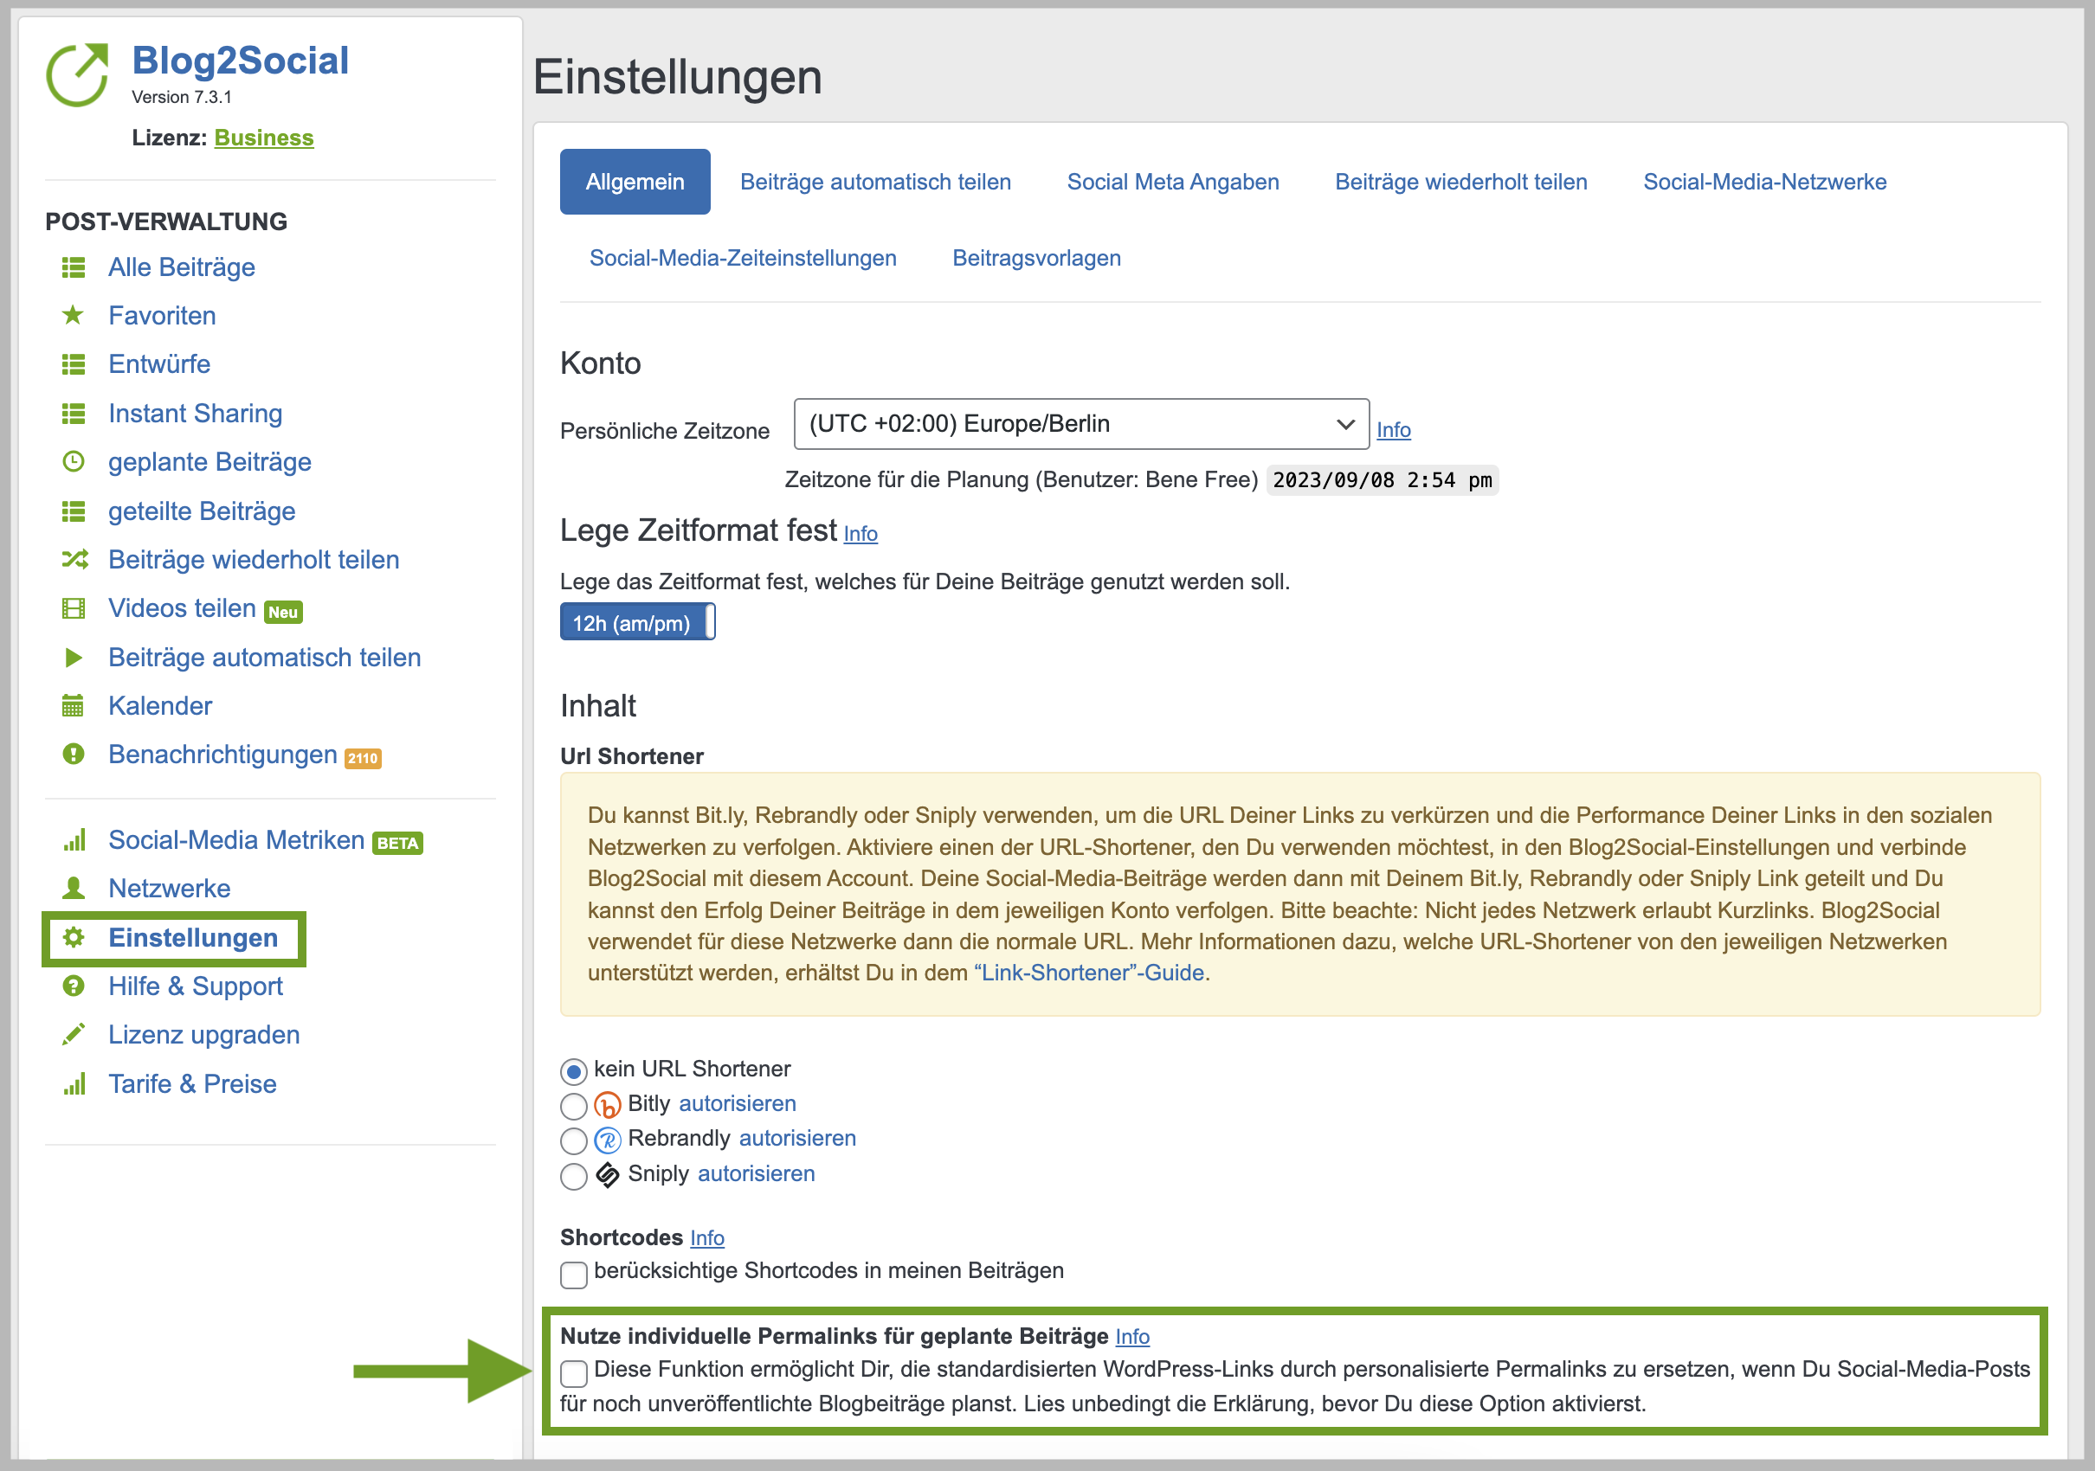The height and width of the screenshot is (1471, 2095).
Task: Click the exclamation icon beside Benachrichtigungen
Action: (x=73, y=755)
